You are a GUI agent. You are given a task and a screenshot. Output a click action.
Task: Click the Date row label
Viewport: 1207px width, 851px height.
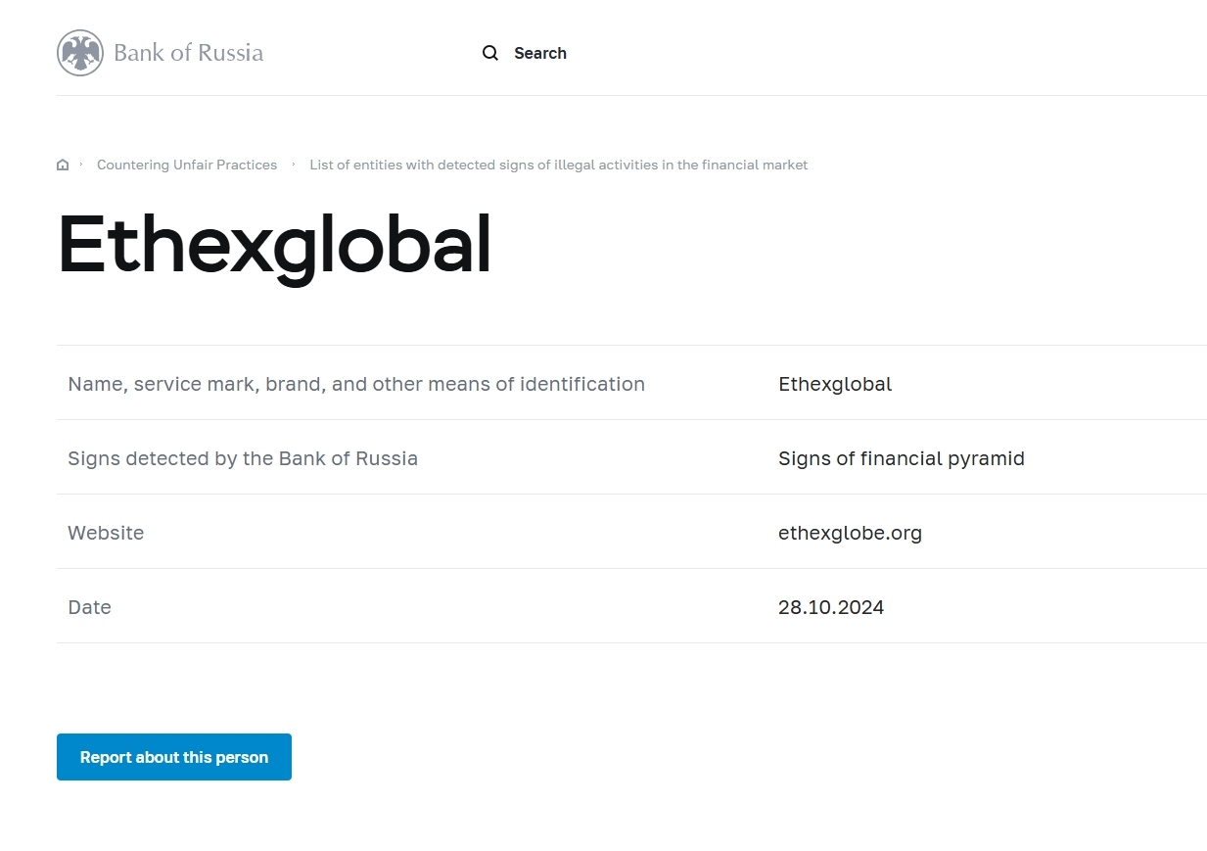pos(89,607)
